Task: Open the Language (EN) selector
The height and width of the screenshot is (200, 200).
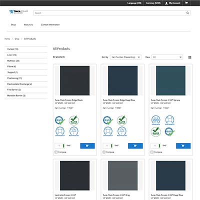Action: pyautogui.click(x=134, y=3)
